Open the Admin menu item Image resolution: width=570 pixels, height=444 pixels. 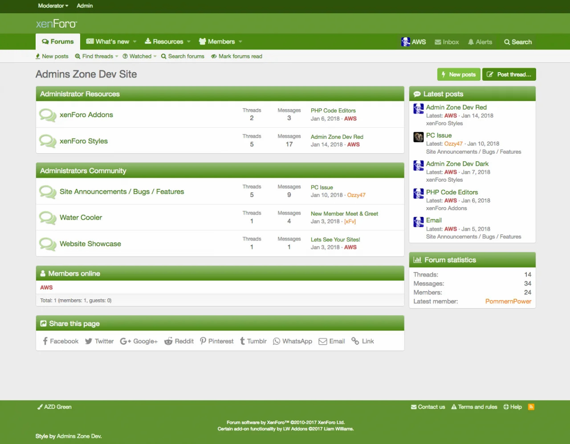tap(85, 6)
